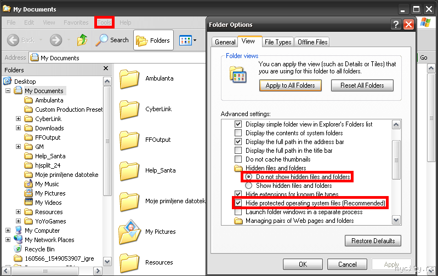Expand the Downloads tree node
The height and width of the screenshot is (276, 438).
pos(18,128)
